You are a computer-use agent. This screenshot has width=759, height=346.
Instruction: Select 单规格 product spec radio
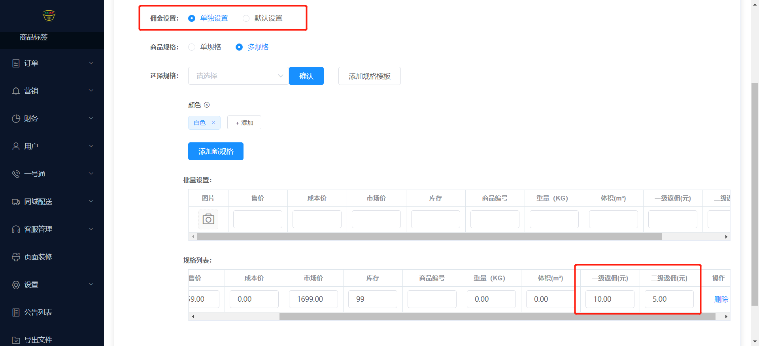[x=192, y=47]
